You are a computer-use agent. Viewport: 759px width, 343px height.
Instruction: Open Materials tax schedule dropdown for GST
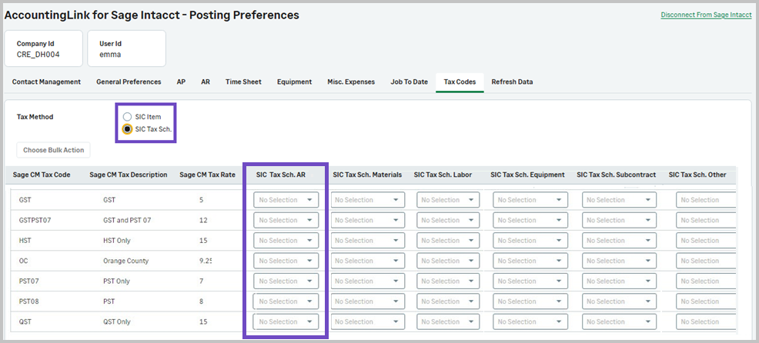click(368, 200)
